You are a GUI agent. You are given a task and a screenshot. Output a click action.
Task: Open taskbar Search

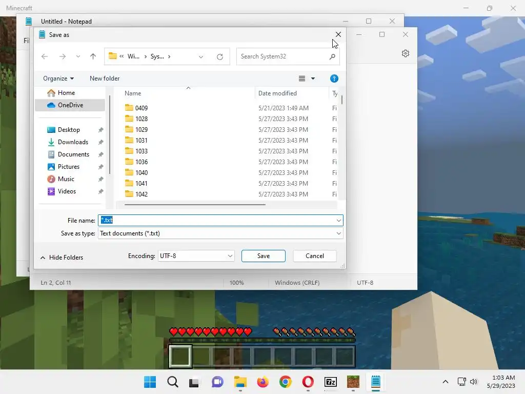coord(172,382)
